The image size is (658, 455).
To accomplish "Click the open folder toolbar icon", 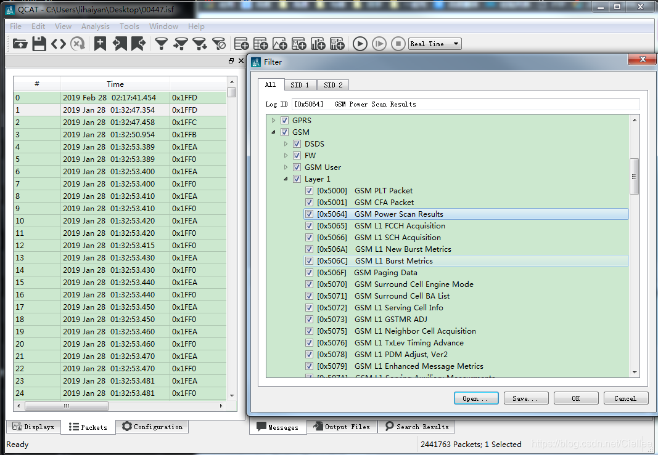I will pyautogui.click(x=20, y=44).
